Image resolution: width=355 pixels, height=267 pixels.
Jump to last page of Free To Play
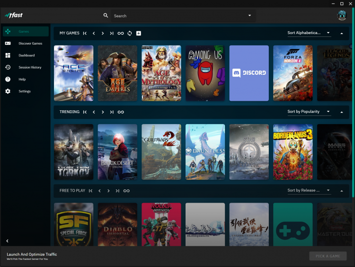tap(117, 191)
